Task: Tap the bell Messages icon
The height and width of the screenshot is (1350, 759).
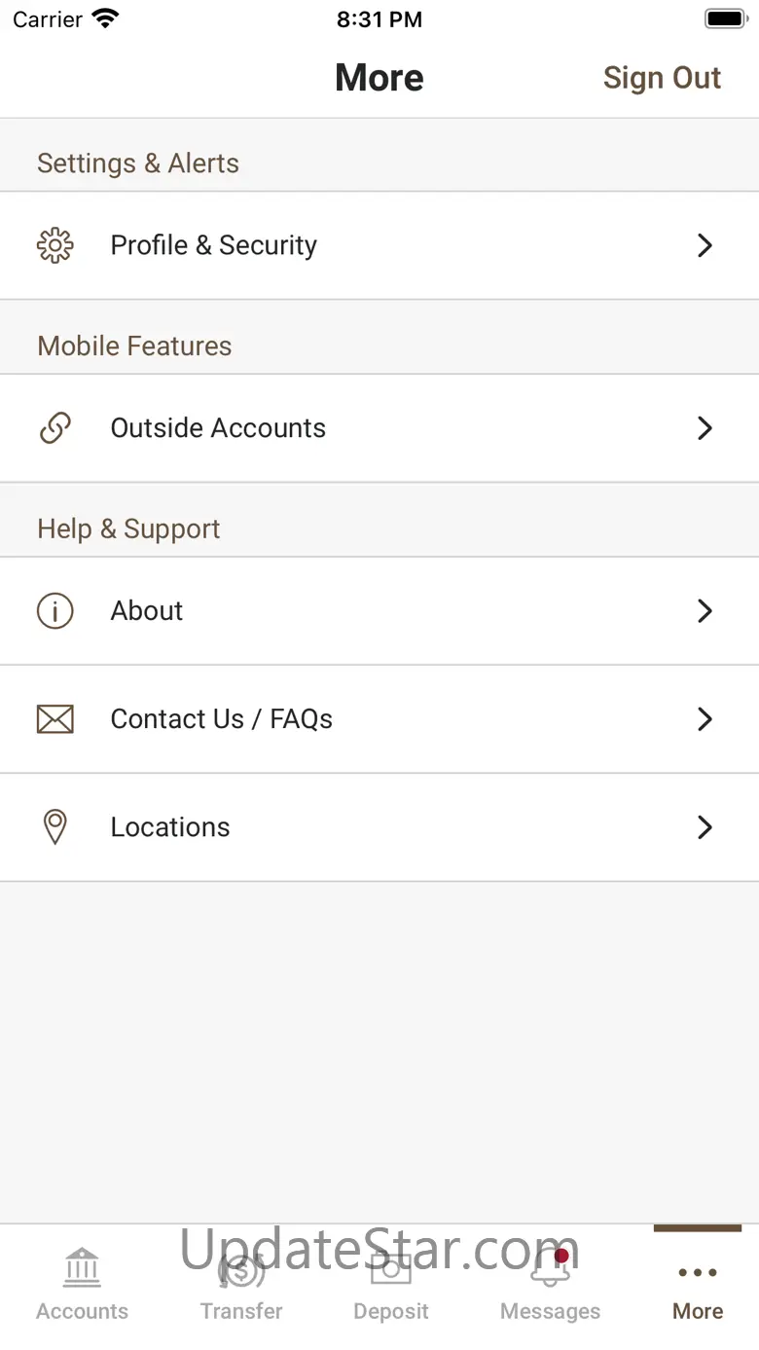Action: [550, 1269]
